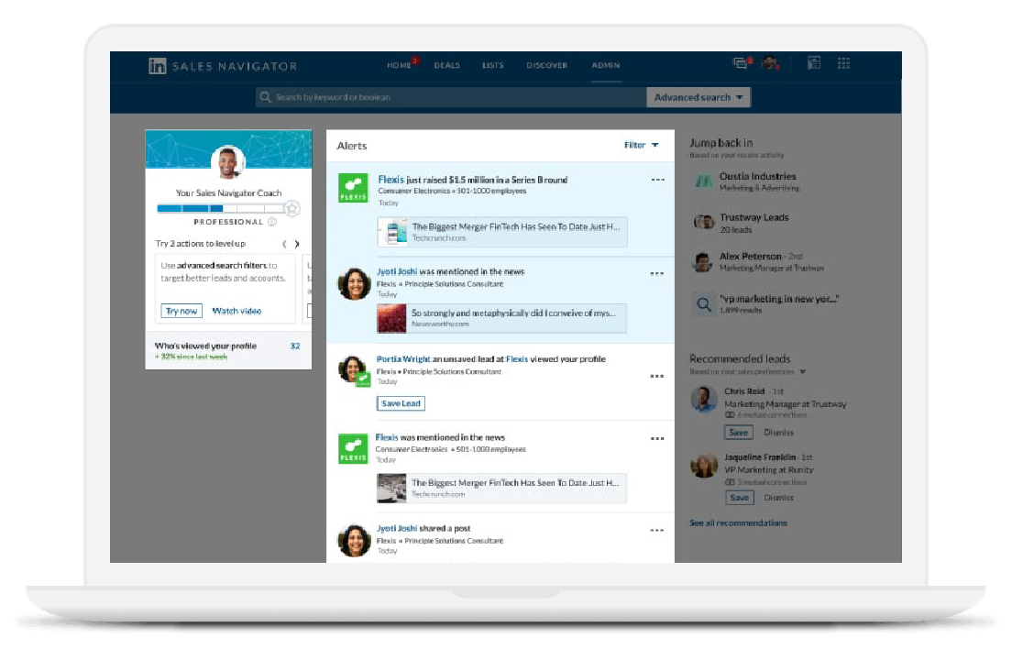Open See all recommendations link

point(738,523)
